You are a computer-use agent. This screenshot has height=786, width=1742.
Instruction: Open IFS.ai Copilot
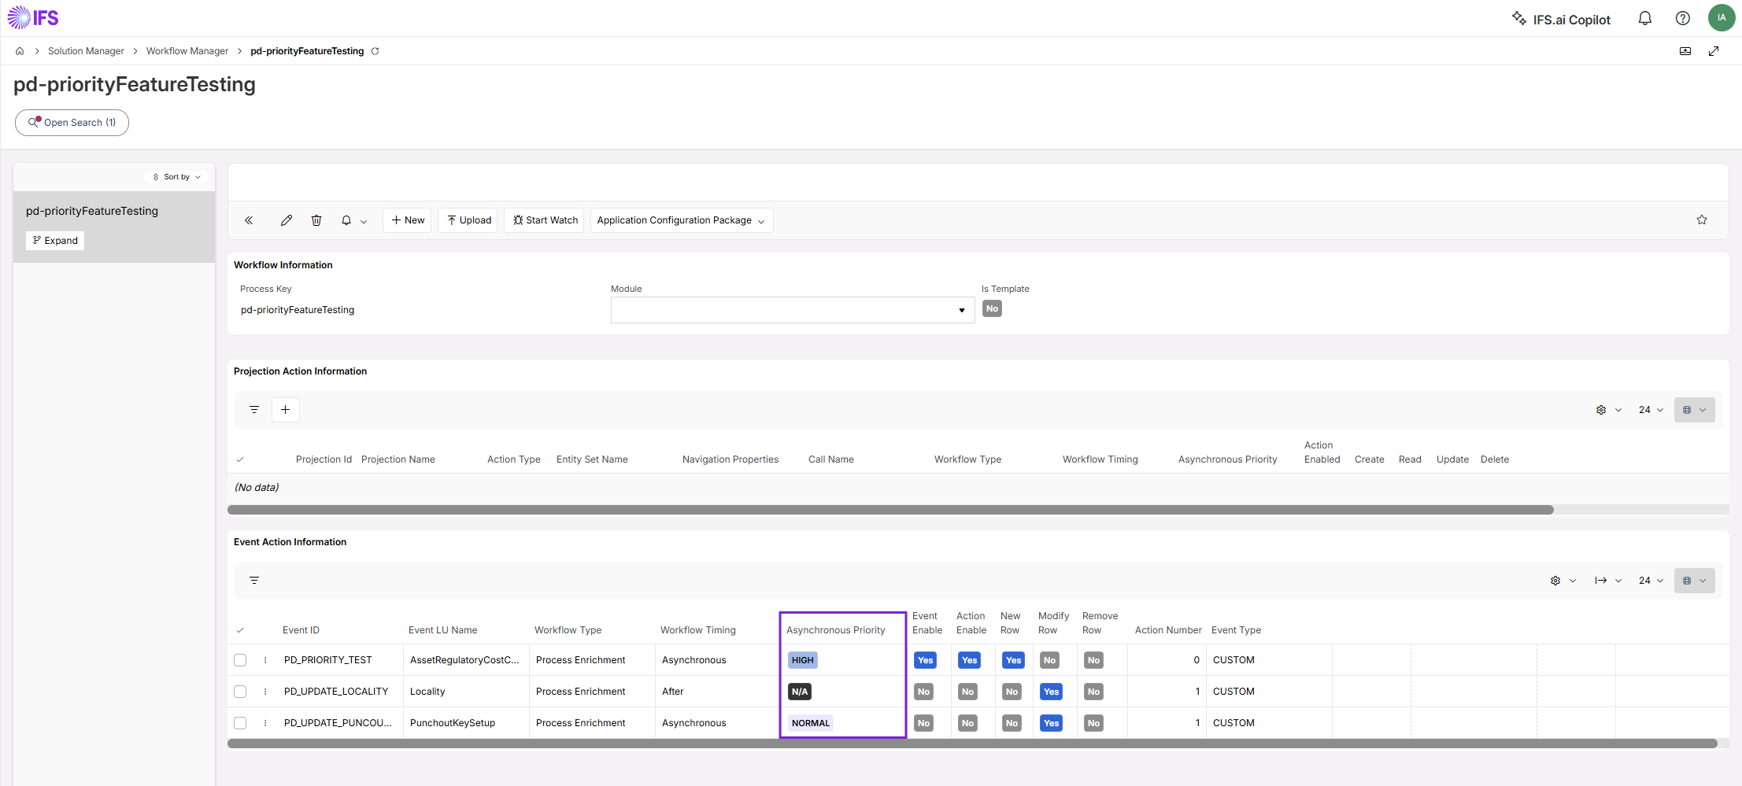pos(1561,20)
